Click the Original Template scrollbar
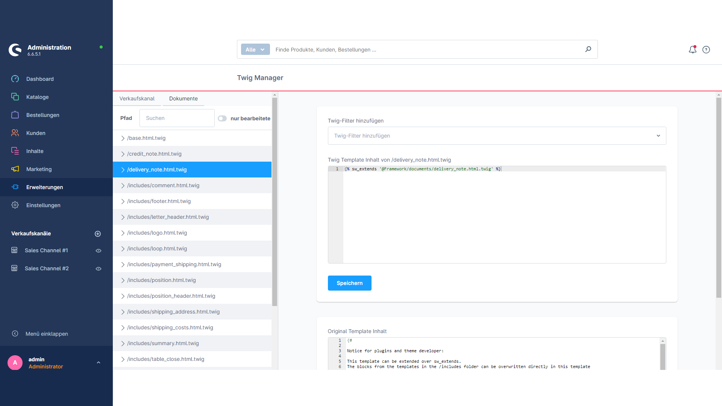 point(663,356)
